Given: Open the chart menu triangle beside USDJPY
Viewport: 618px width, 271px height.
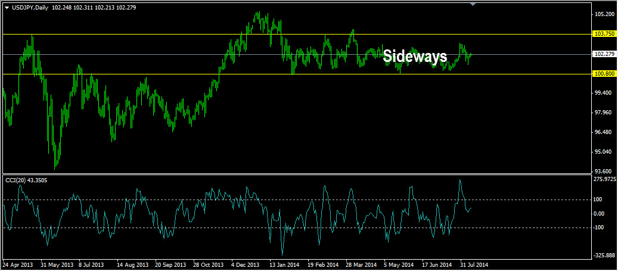Looking at the screenshot, I should point(7,8).
